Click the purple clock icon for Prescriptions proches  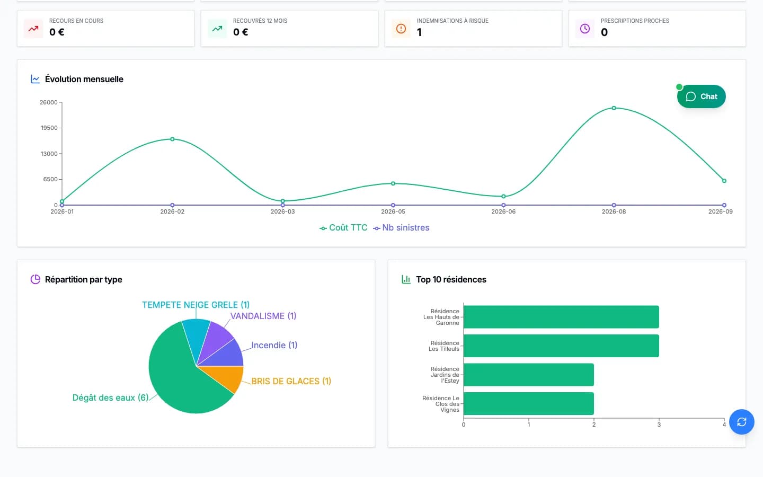(585, 29)
